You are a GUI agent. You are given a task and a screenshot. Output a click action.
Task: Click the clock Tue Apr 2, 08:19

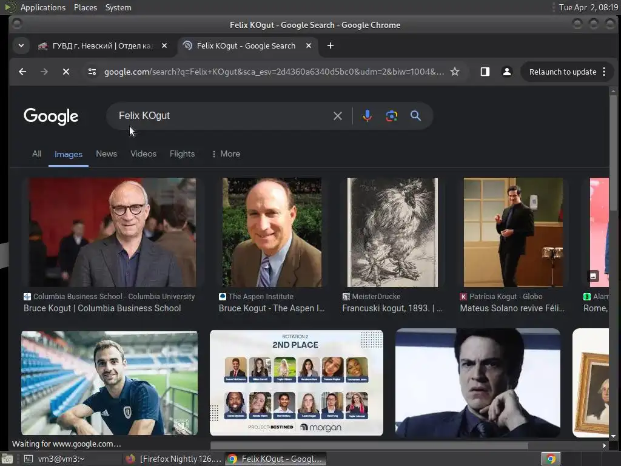click(588, 7)
